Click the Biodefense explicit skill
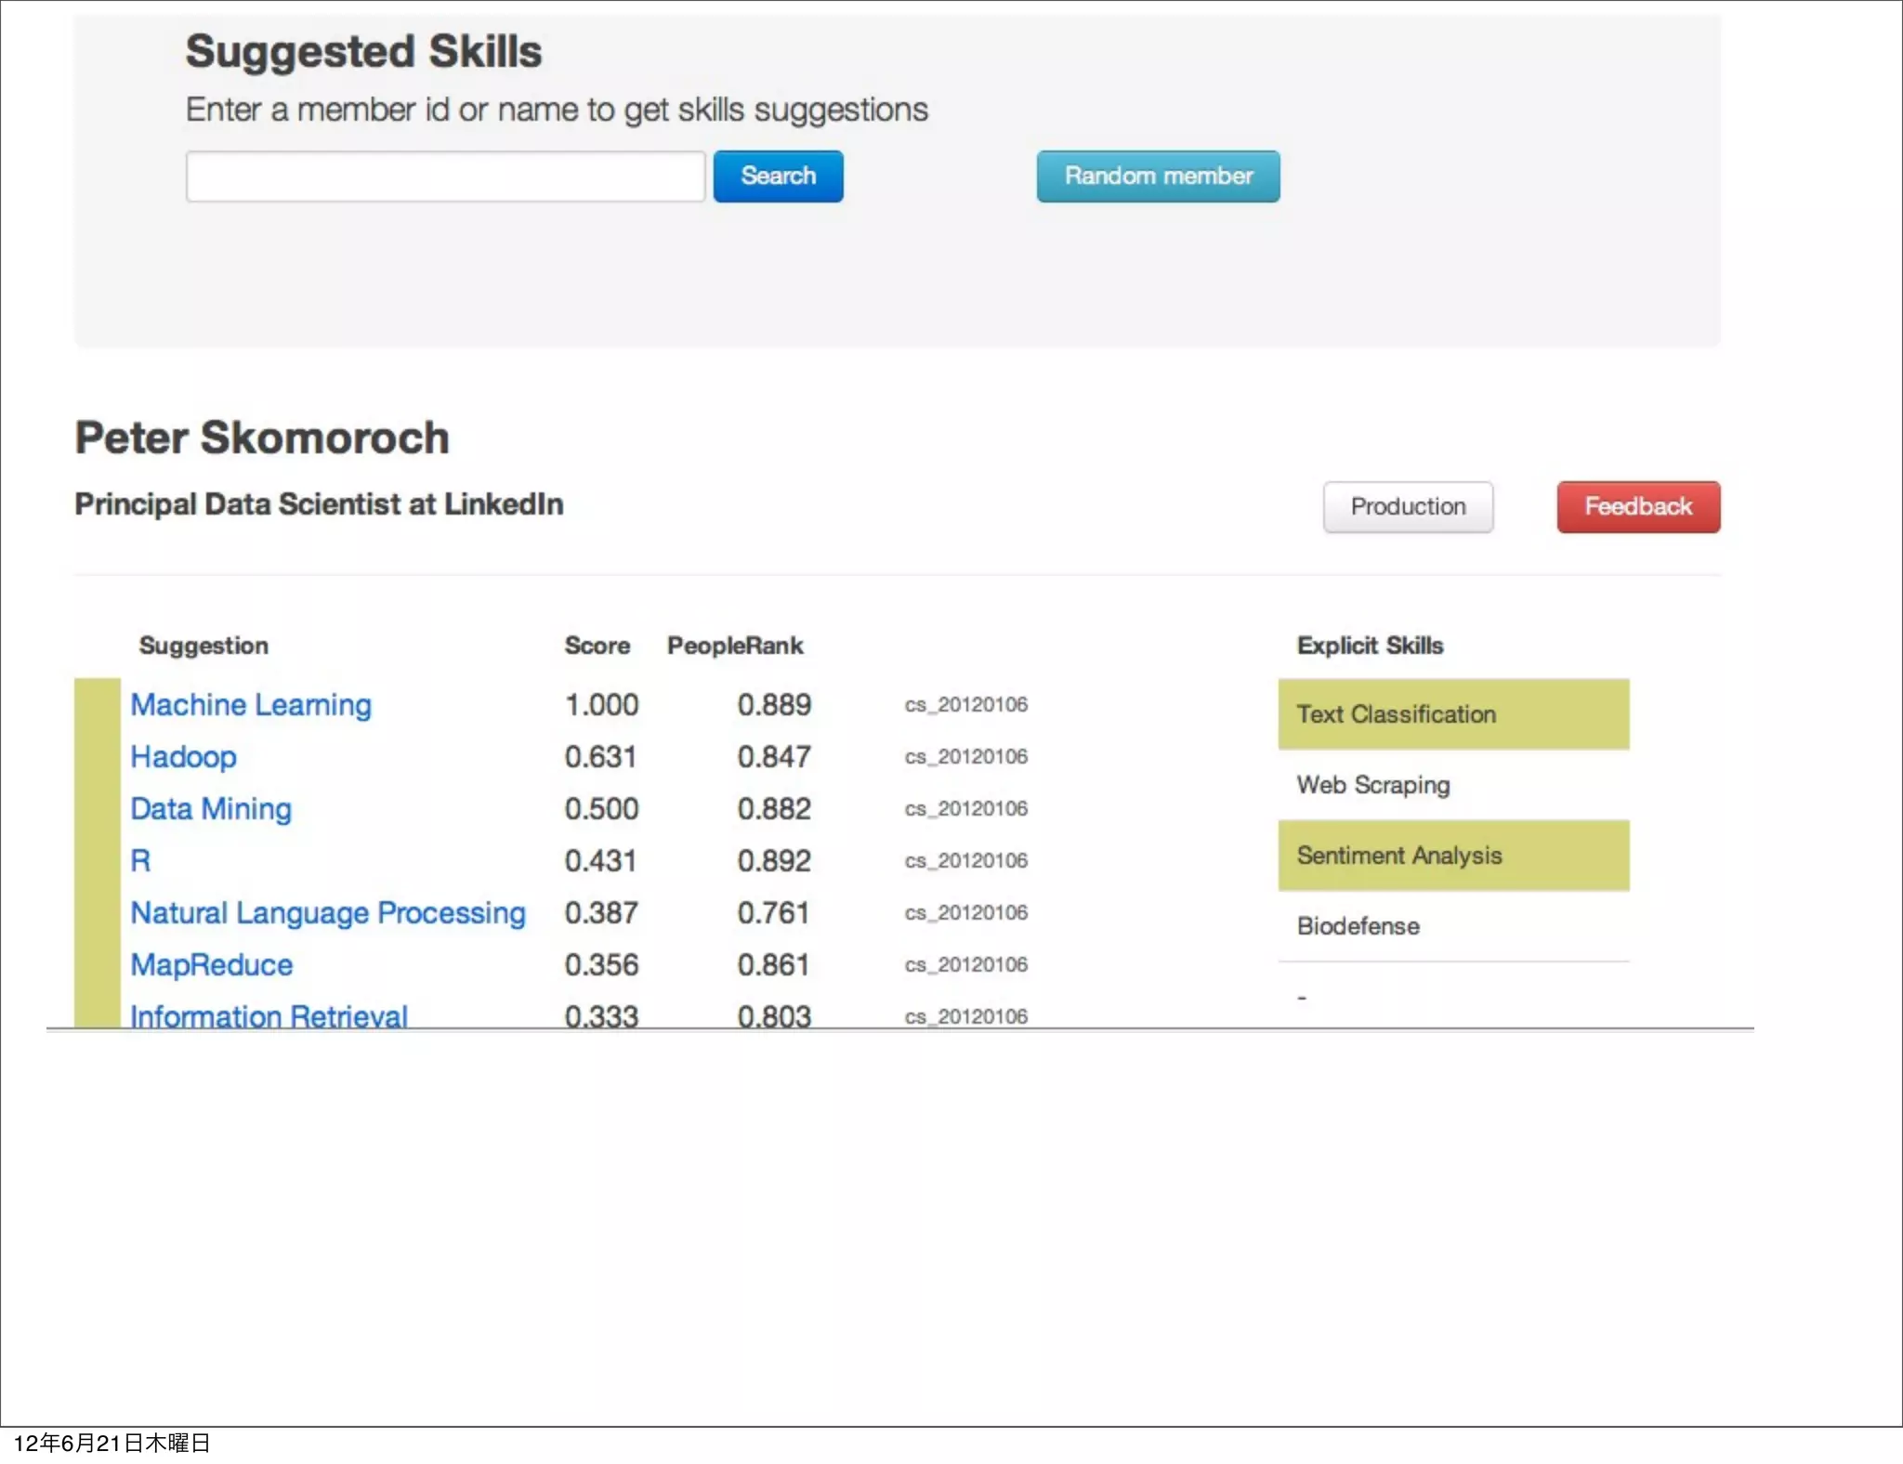The width and height of the screenshot is (1903, 1464). point(1358,926)
